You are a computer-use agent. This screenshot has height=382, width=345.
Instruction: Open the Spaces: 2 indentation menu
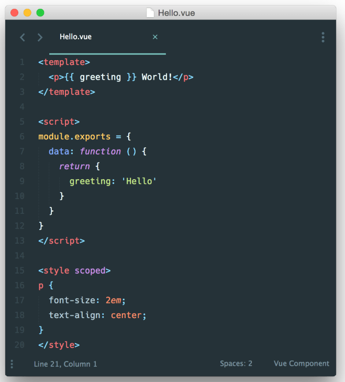click(236, 364)
